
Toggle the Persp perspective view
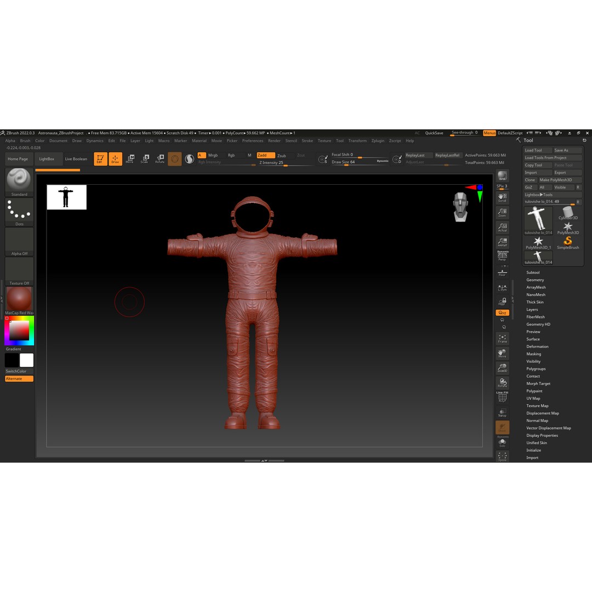click(502, 255)
